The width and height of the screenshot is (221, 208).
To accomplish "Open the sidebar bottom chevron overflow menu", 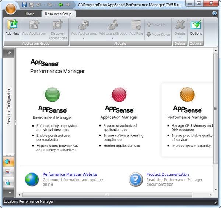I will [9, 192].
